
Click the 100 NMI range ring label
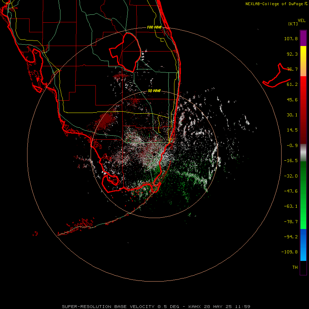tap(154, 27)
